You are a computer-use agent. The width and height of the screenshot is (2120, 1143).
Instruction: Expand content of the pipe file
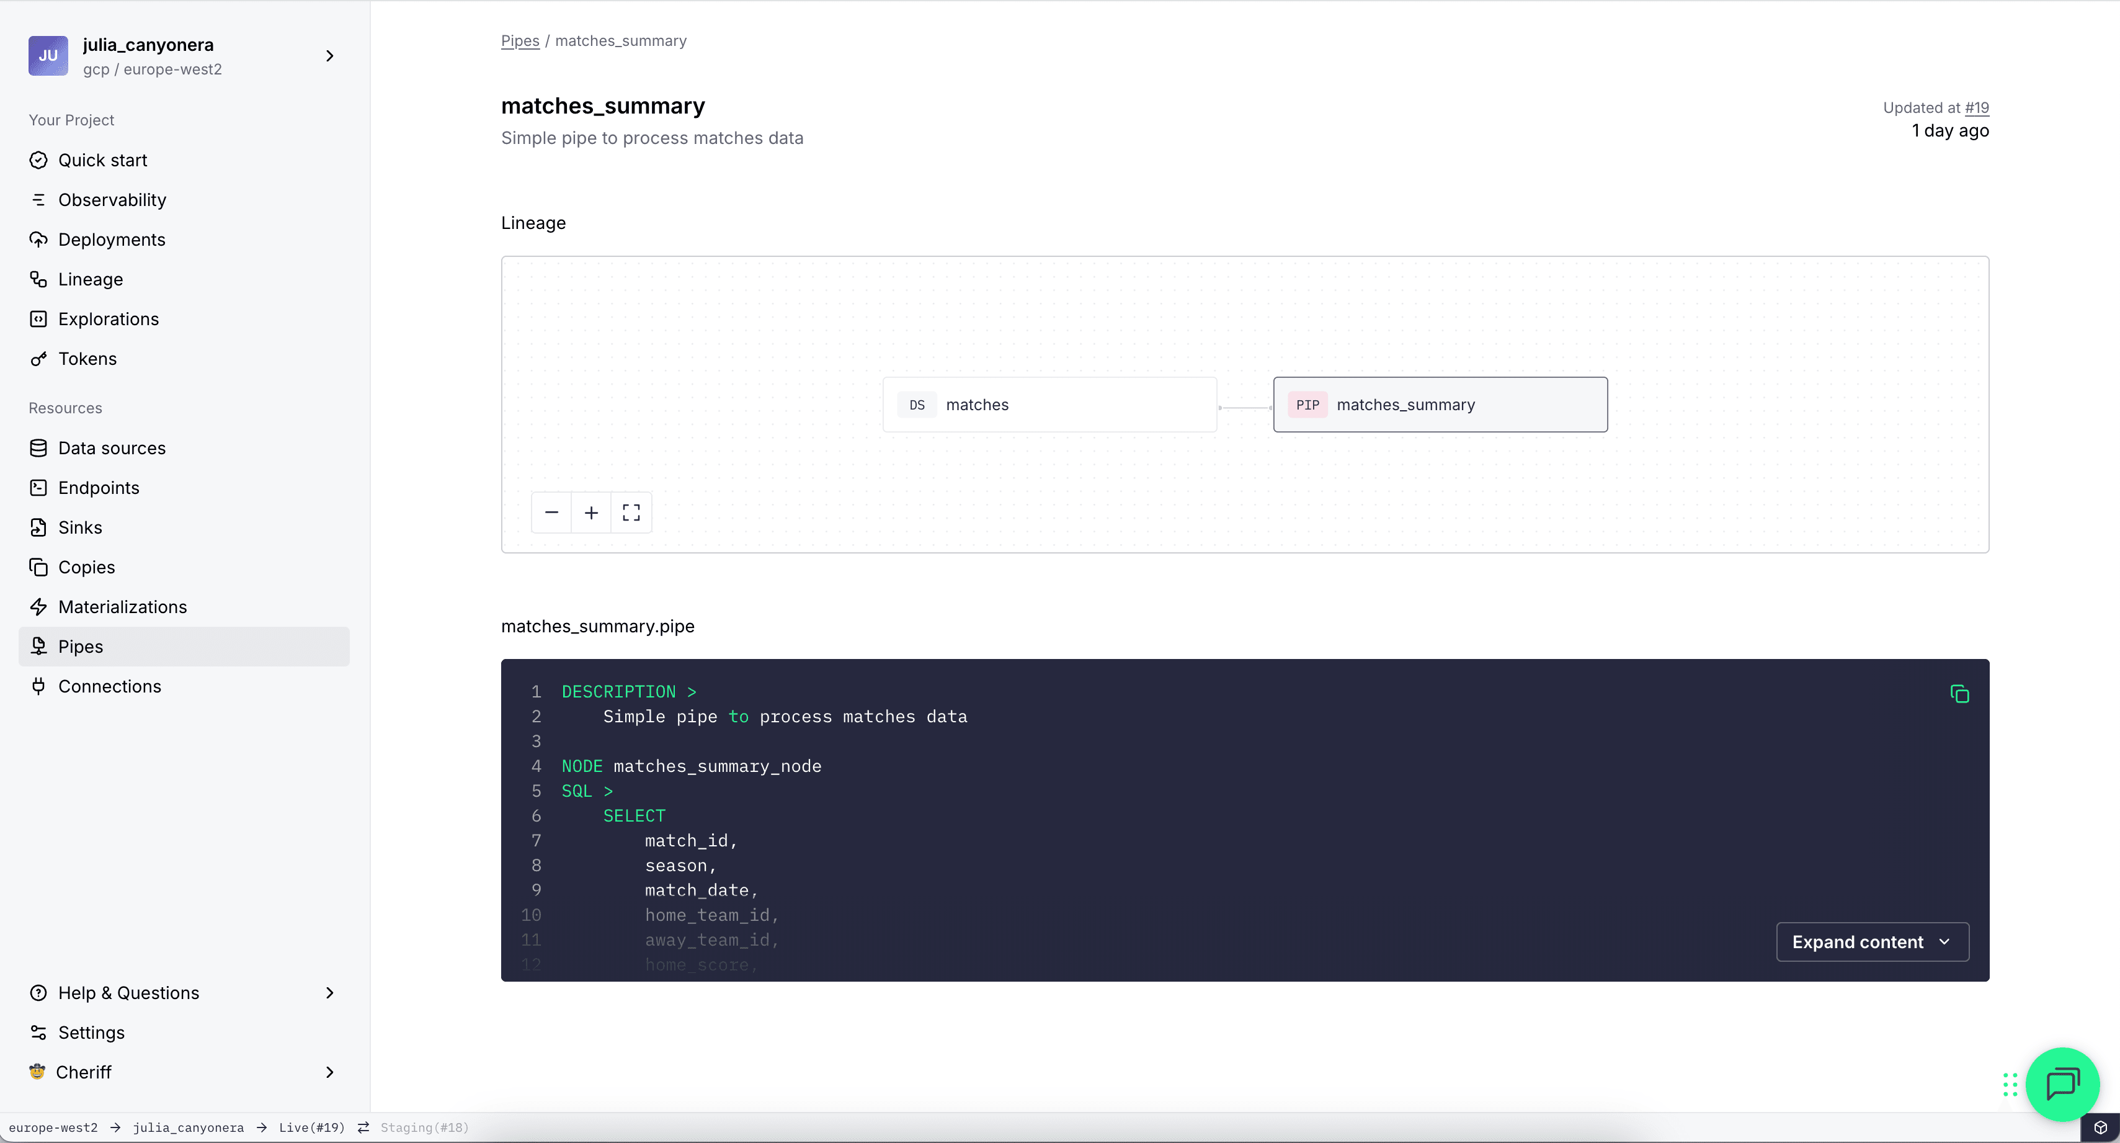pos(1871,942)
